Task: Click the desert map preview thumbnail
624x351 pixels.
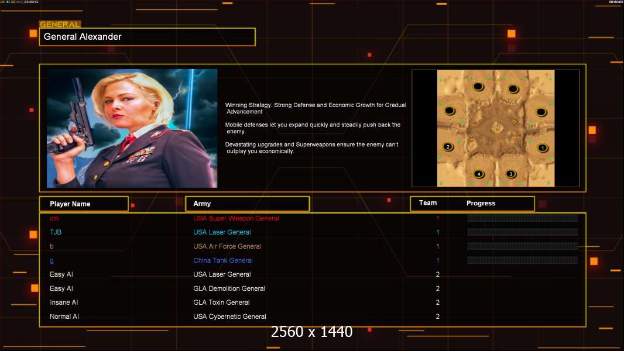Action: coord(495,128)
